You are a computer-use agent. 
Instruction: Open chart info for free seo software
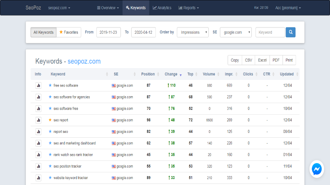point(38,85)
